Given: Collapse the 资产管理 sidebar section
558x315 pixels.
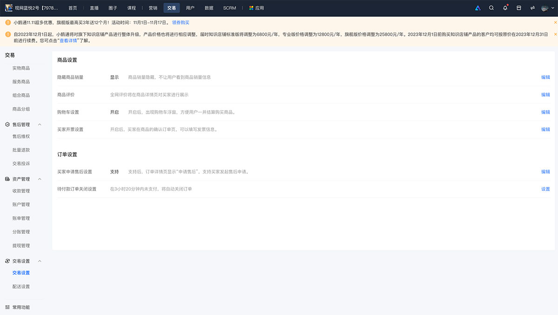Looking at the screenshot, I should (40, 179).
